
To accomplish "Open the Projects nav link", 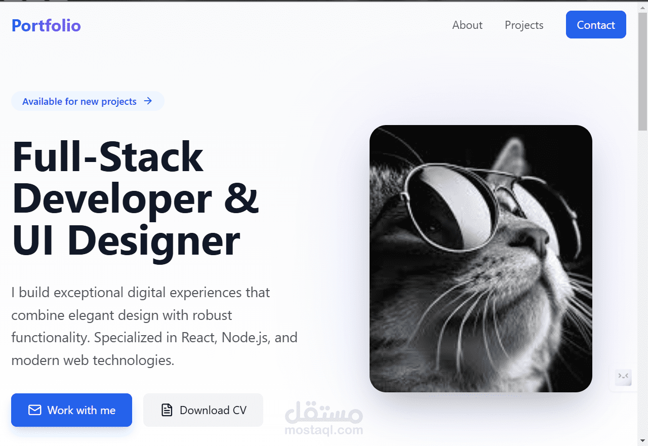I will [524, 25].
